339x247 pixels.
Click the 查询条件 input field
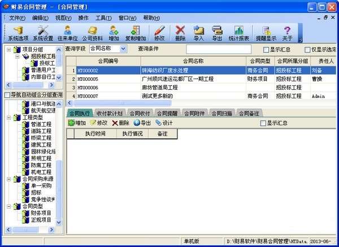click(219, 49)
